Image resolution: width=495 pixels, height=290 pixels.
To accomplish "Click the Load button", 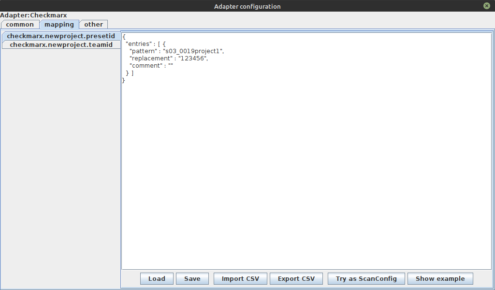I will pos(156,278).
